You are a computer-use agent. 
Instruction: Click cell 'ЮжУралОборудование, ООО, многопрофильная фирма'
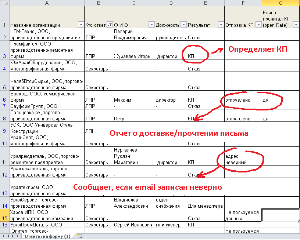pos(47,65)
